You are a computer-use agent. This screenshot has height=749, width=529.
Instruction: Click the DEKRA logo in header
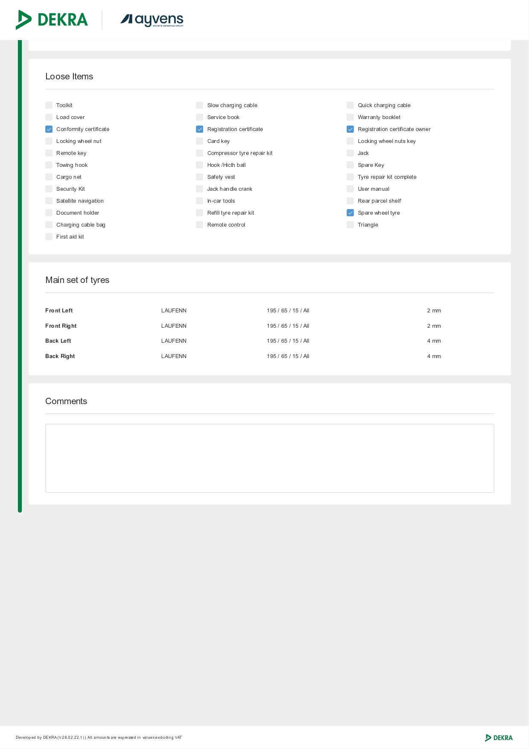click(x=52, y=20)
